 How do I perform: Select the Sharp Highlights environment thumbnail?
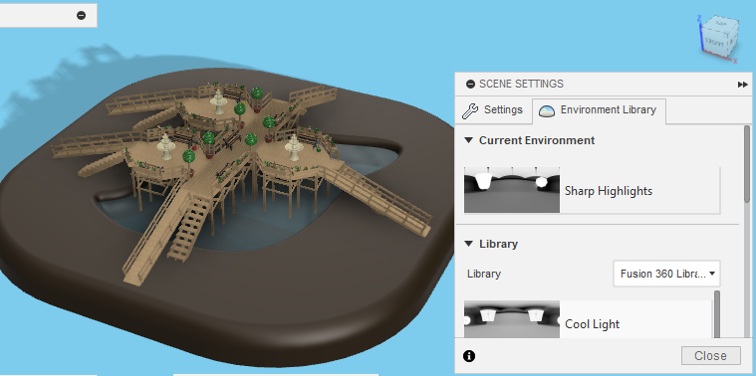click(512, 190)
